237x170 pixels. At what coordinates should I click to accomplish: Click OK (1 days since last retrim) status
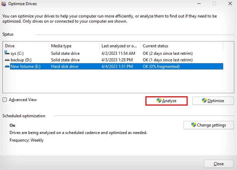168,60
